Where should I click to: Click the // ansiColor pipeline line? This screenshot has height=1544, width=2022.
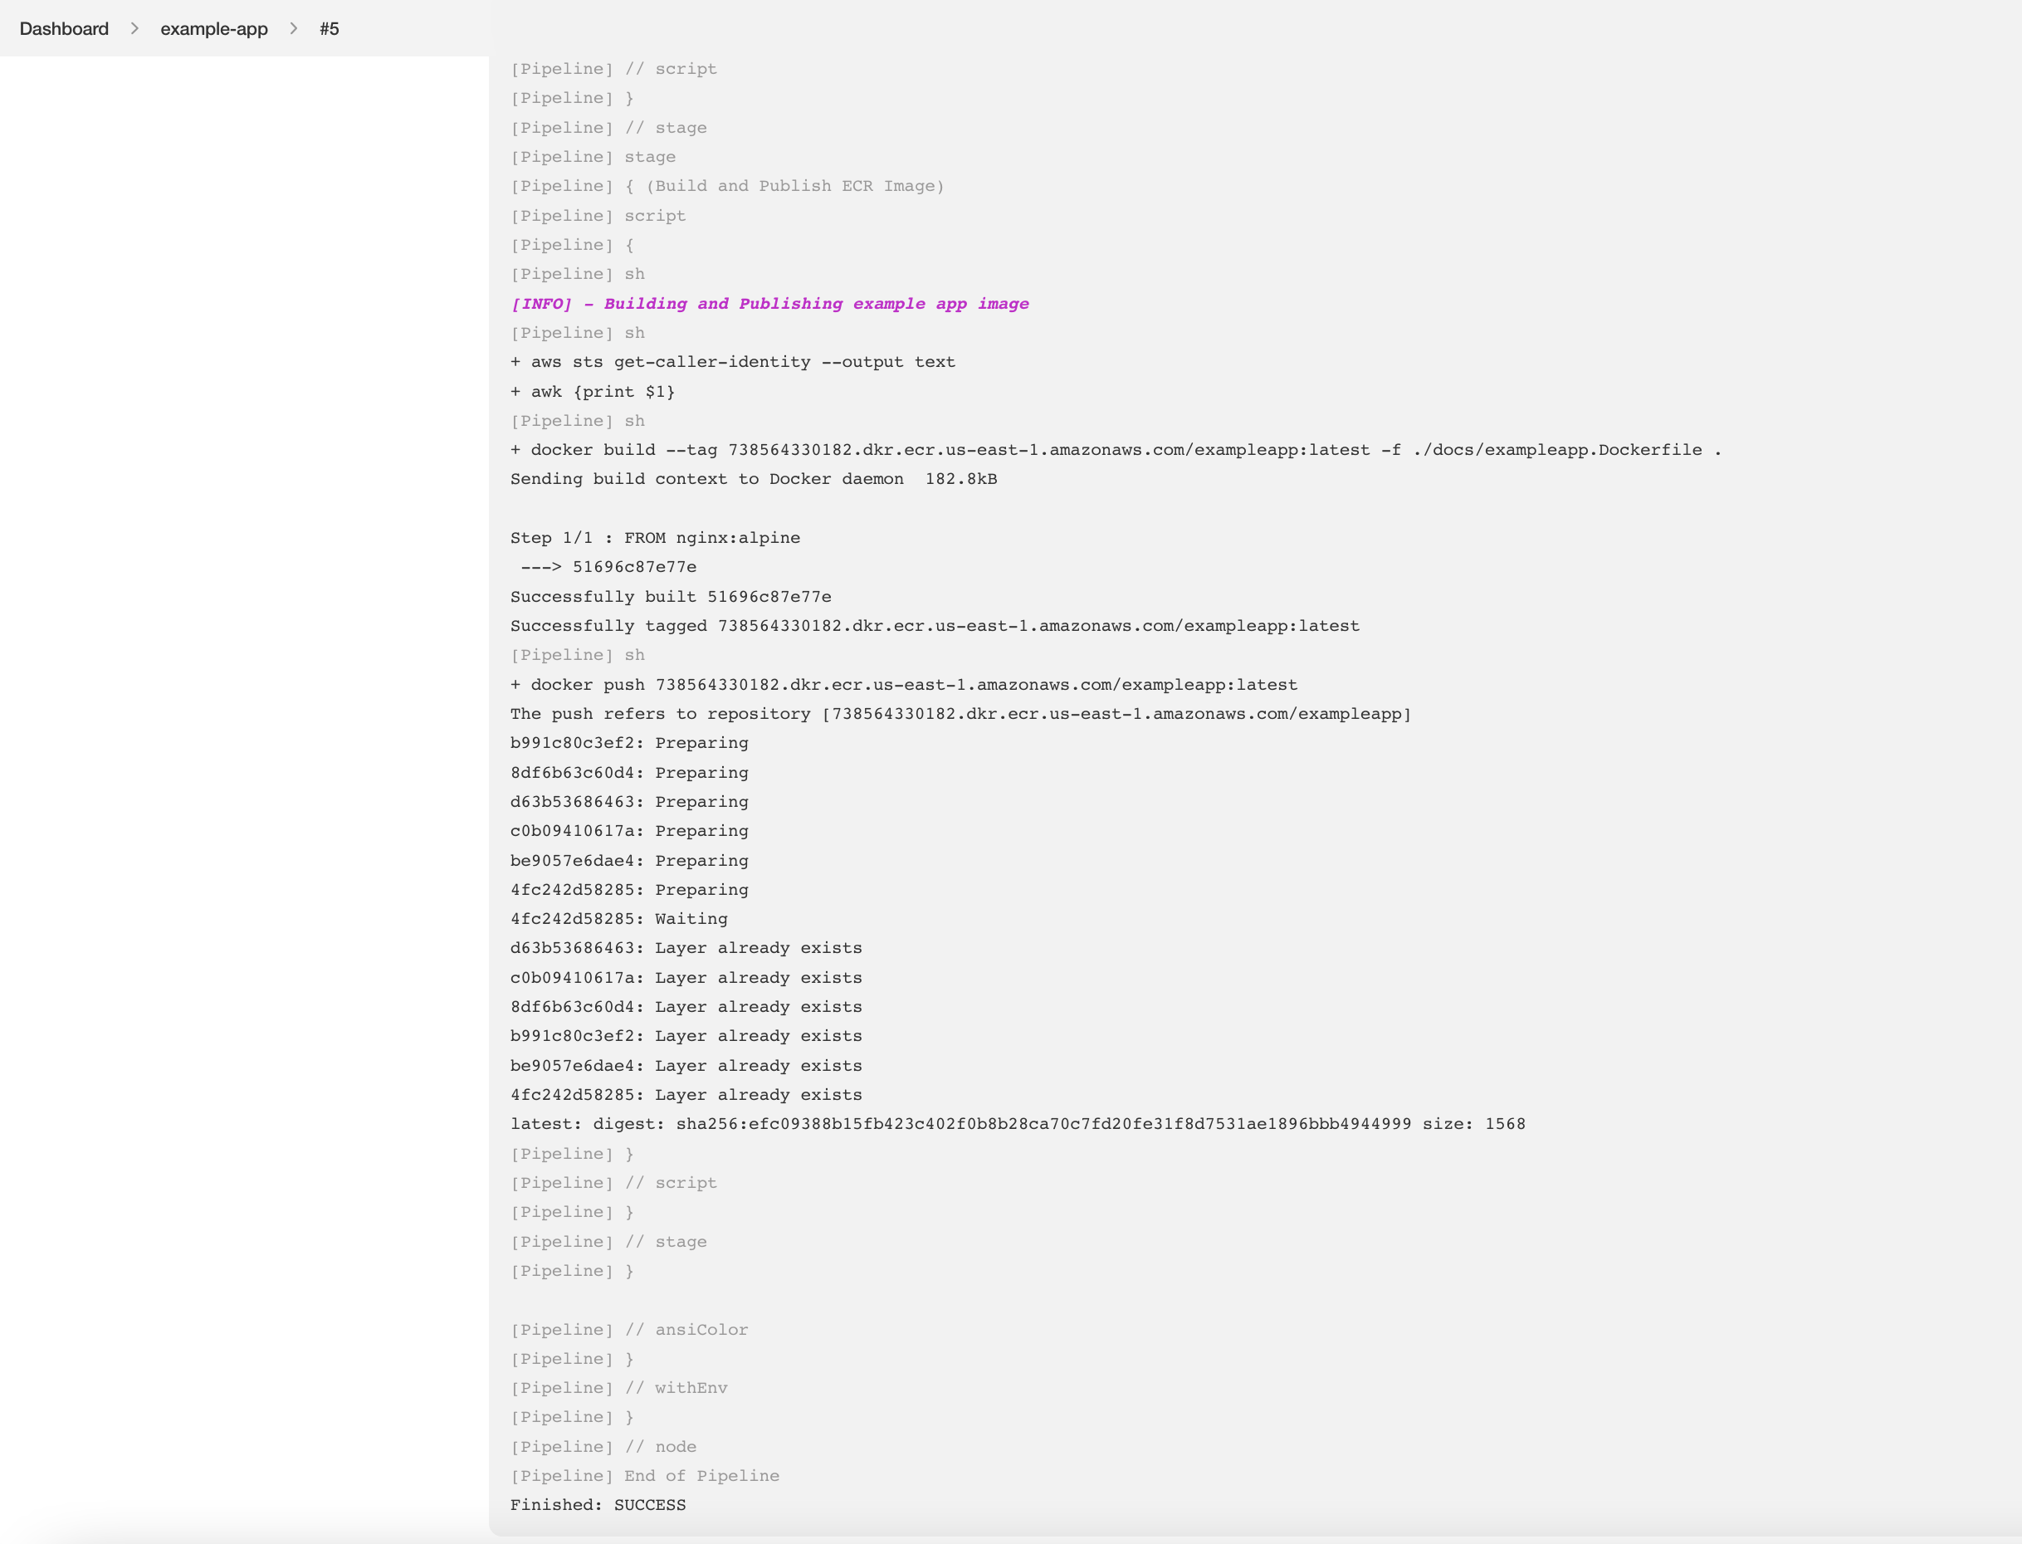[x=629, y=1330]
